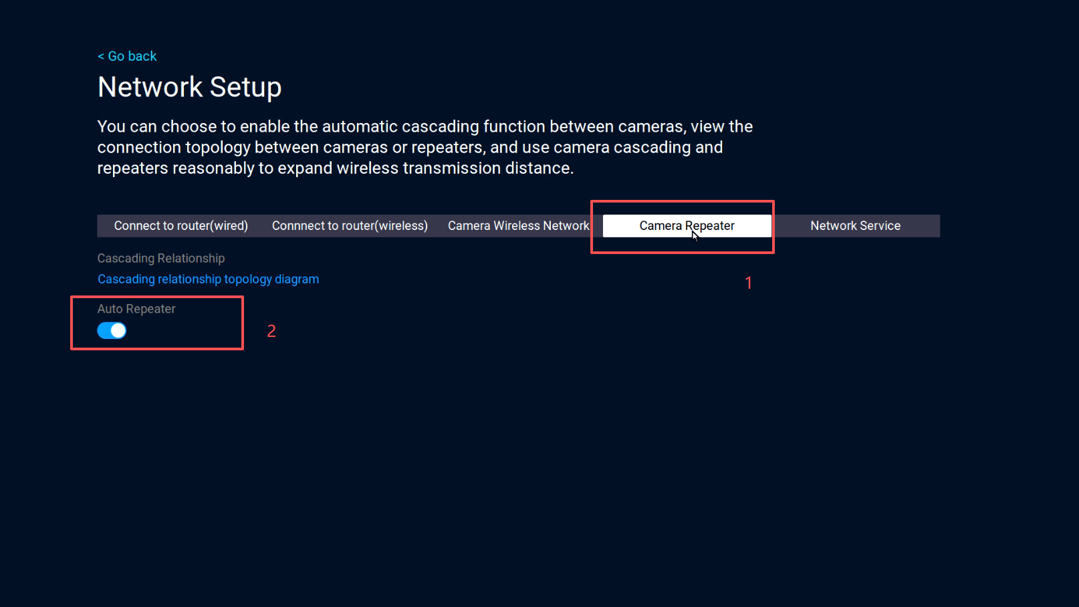Click the Auto Repeater label text

136,309
